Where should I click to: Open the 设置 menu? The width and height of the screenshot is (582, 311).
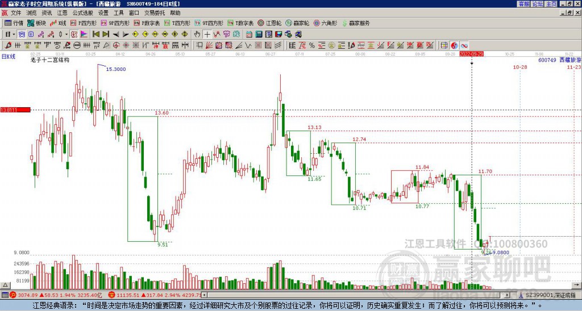point(103,13)
